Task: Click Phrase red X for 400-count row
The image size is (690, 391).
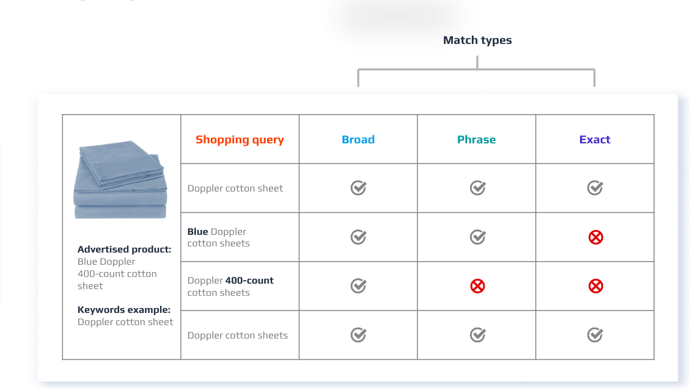Action: (477, 286)
